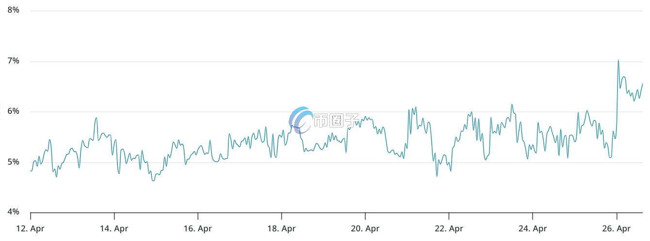The width and height of the screenshot is (650, 241).
Task: Click the 5% y-axis label
Action: (13, 162)
